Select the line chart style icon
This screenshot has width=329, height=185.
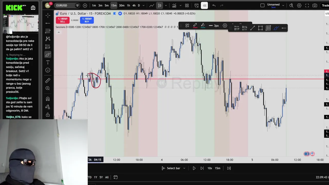click(x=152, y=5)
